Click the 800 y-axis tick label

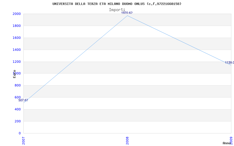click(18, 85)
